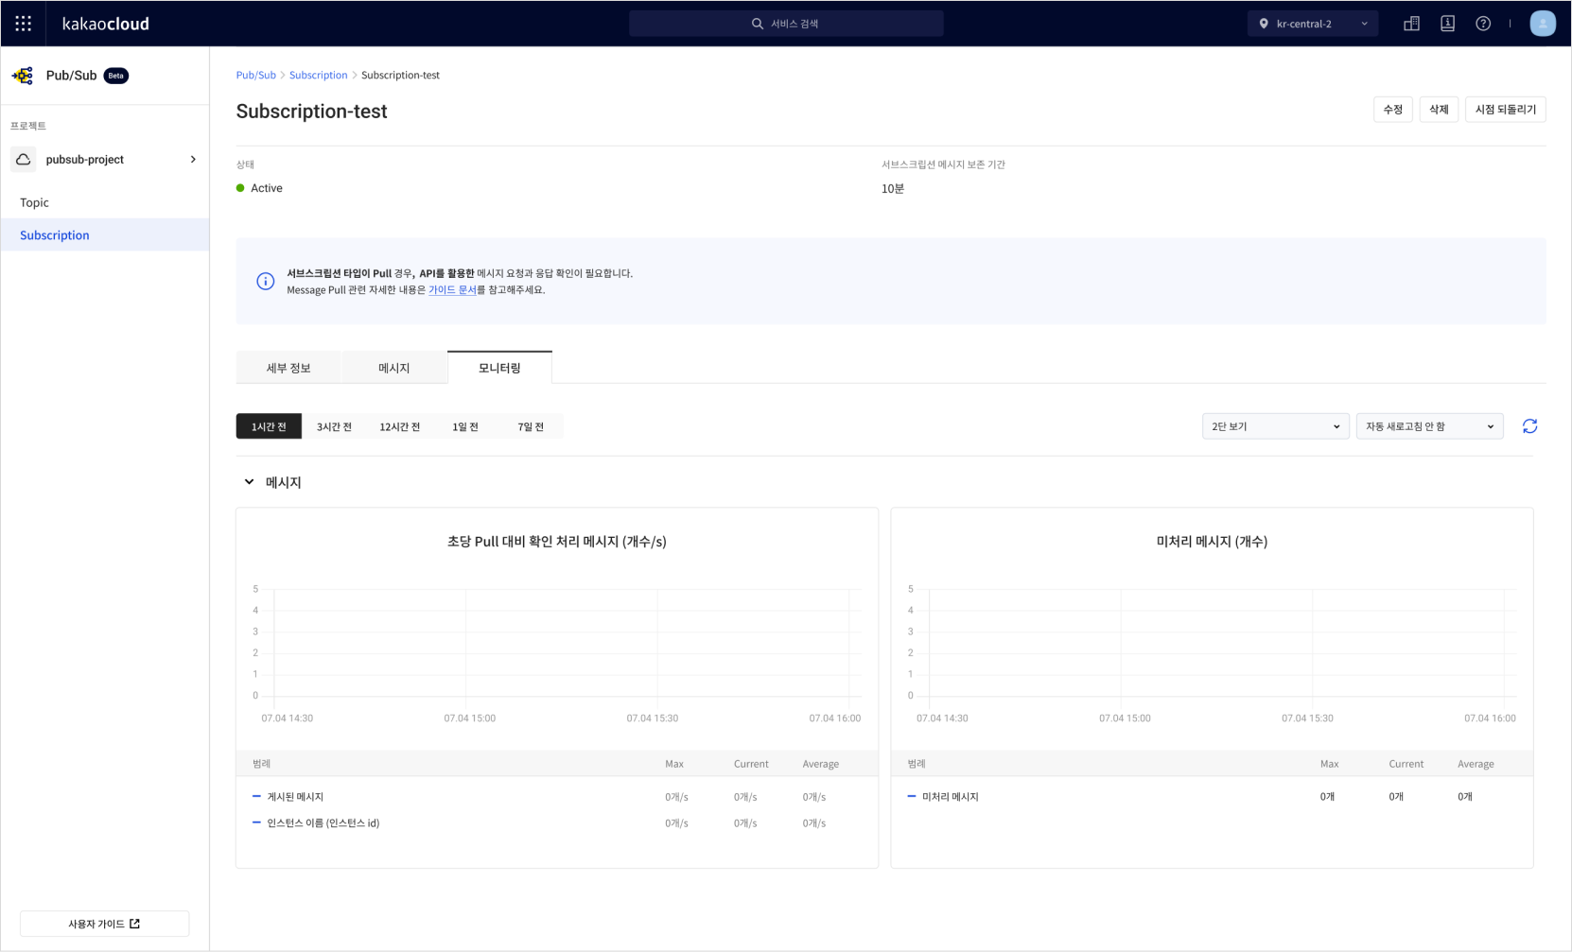
Task: Select the 1시간 전 time range
Action: (269, 426)
